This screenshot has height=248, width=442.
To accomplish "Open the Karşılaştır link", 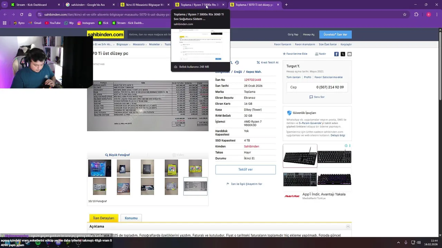I will [x=346, y=44].
